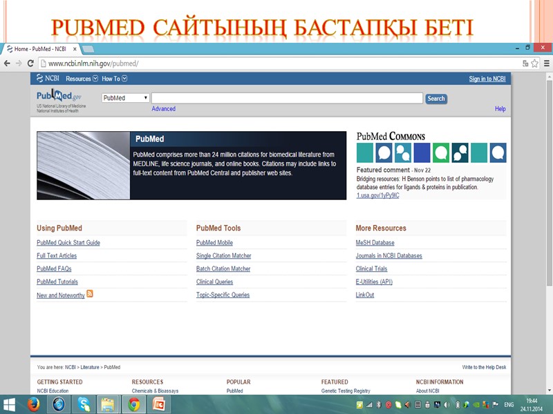Launch Firefox from the taskbar

tap(33, 404)
